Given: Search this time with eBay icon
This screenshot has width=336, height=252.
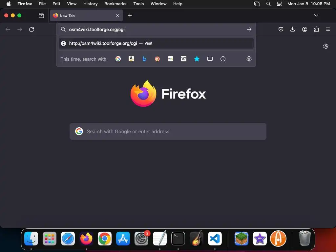Looking at the screenshot, I should [x=171, y=59].
